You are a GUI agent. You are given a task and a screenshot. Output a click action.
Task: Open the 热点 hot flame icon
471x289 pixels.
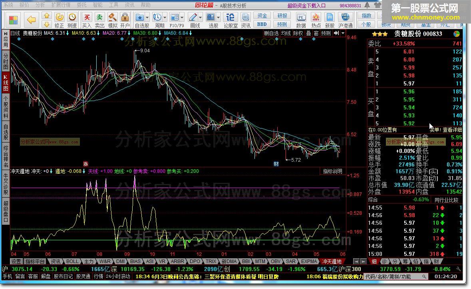(316, 17)
